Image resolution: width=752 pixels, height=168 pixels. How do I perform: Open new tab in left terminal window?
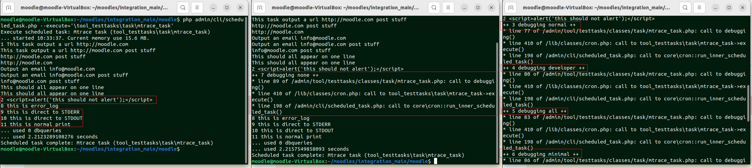8,7
